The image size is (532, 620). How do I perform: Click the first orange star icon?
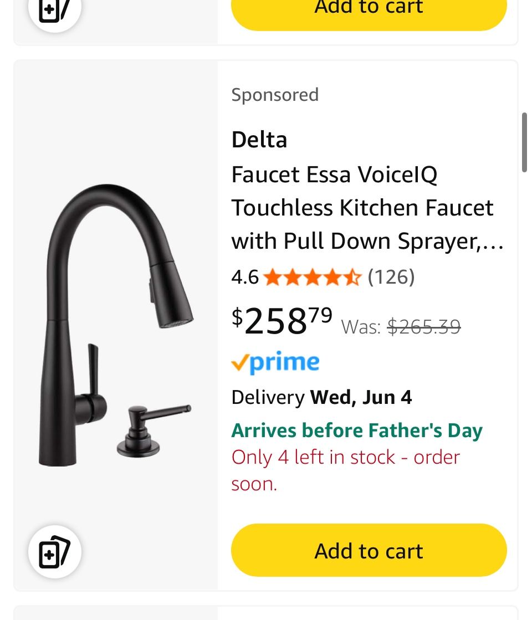pos(272,276)
